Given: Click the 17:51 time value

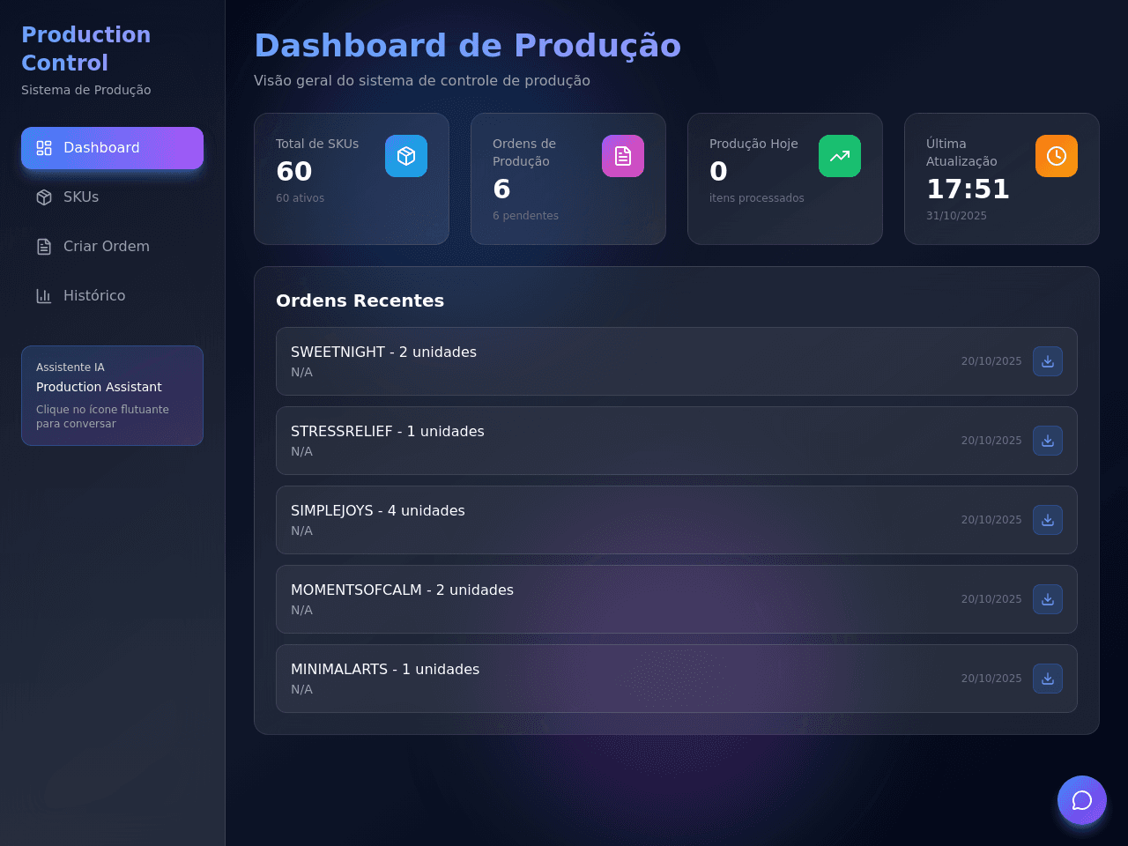Looking at the screenshot, I should 968,189.
